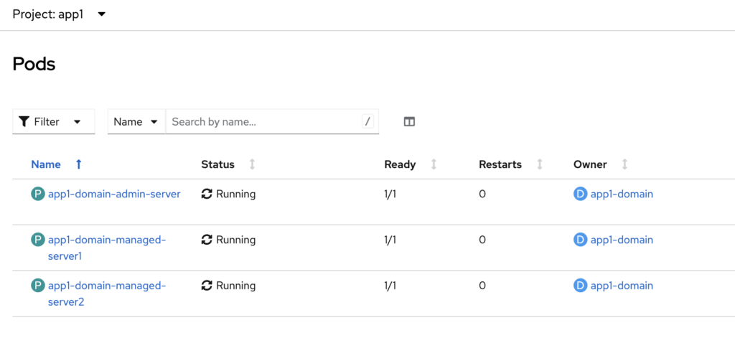Click the D owner icon in the first row
The image size is (735, 361).
pos(581,194)
